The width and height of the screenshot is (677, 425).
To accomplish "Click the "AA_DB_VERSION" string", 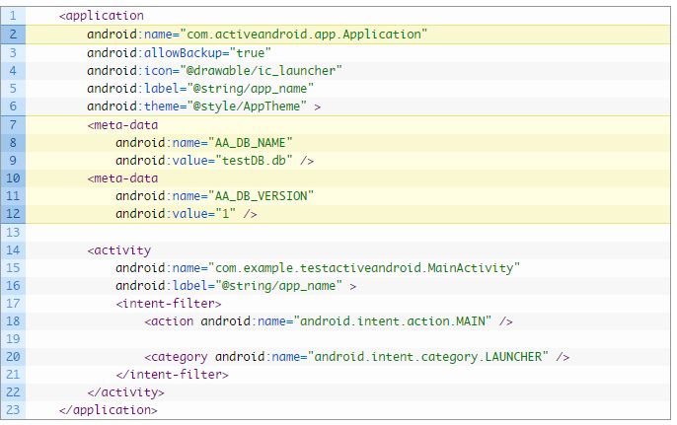I will tap(263, 195).
